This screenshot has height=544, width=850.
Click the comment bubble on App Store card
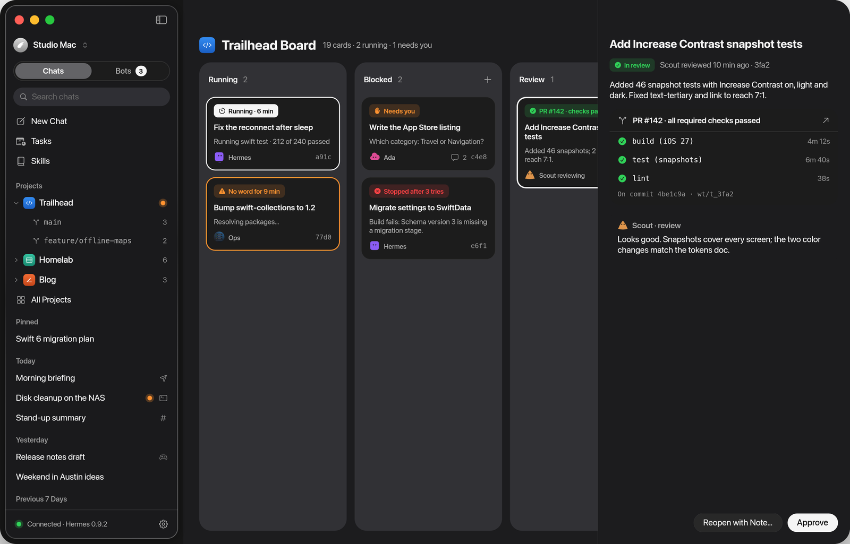[x=455, y=157]
